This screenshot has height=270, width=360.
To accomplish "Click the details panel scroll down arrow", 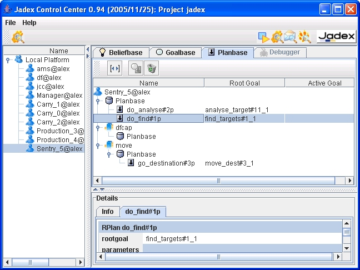I will click(x=347, y=248).
